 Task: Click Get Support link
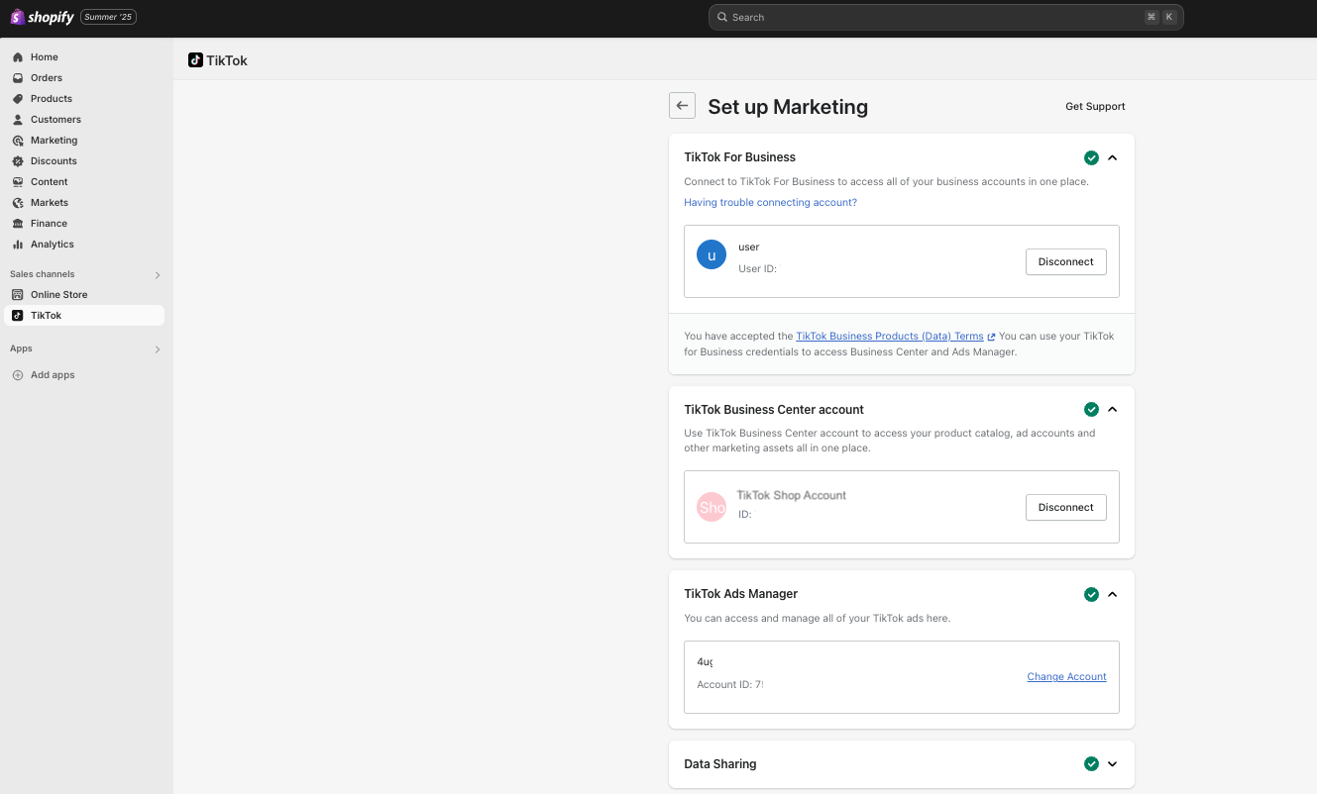point(1095,107)
